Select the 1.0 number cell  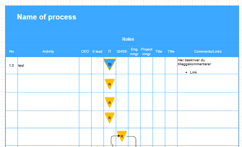pyautogui.click(x=12, y=66)
